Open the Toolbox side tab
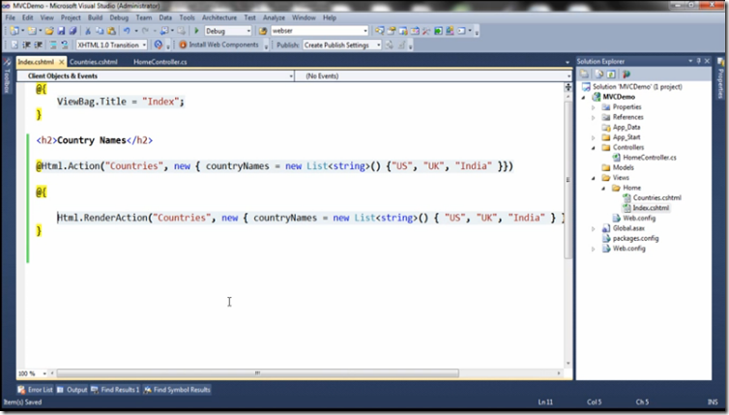The height and width of the screenshot is (415, 729). (x=7, y=75)
